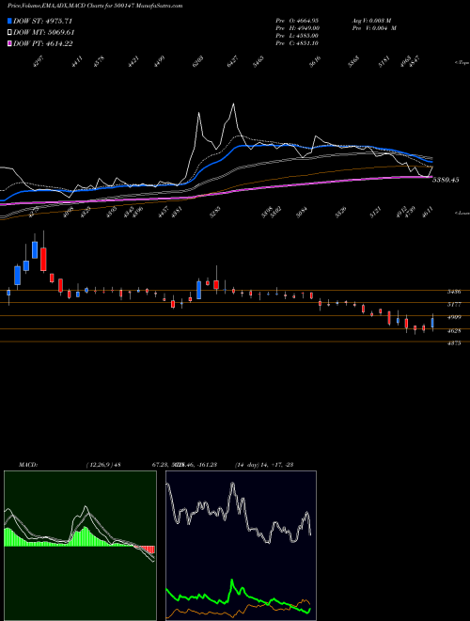The width and height of the screenshot is (470, 621).
Task: Click the Pre O: 4664.95 value
Action: click(x=297, y=20)
